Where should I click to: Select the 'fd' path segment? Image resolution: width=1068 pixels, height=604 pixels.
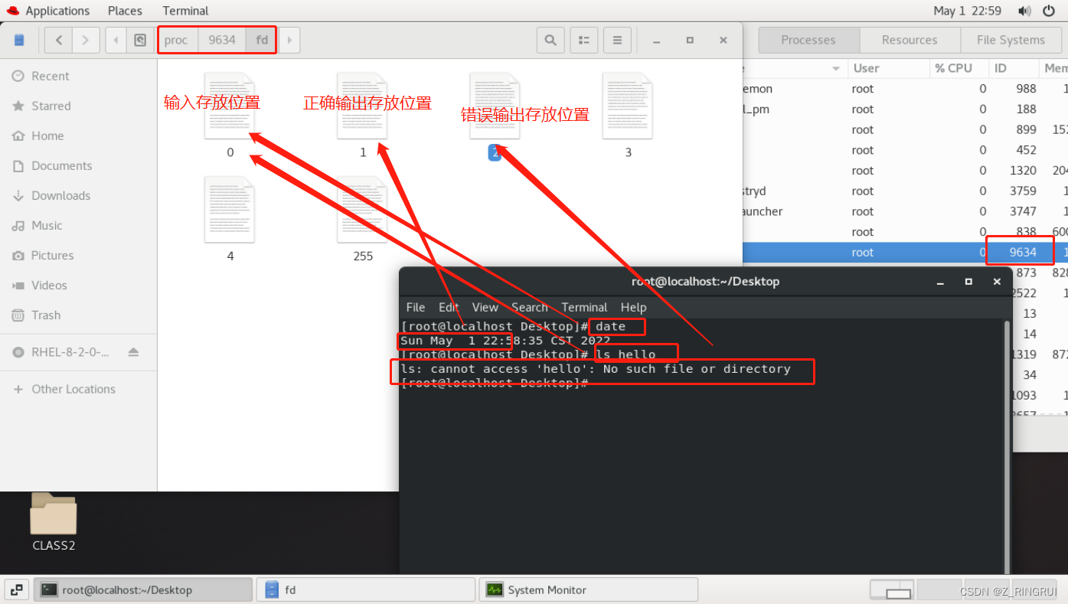point(262,40)
